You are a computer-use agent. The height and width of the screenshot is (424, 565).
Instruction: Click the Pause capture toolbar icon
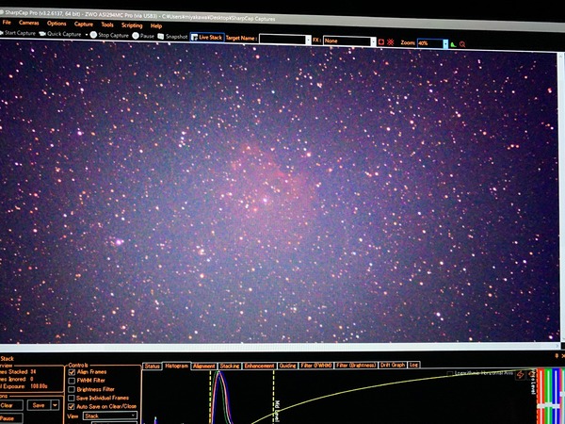click(x=136, y=36)
